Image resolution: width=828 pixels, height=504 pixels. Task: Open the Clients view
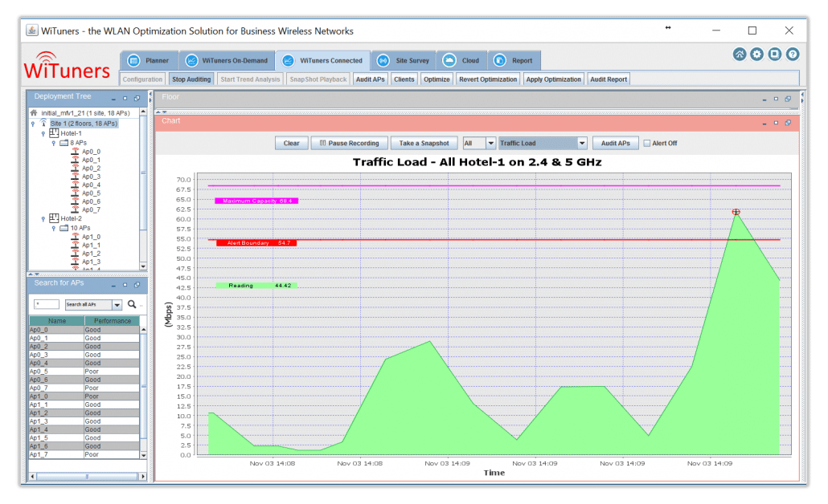pyautogui.click(x=404, y=79)
